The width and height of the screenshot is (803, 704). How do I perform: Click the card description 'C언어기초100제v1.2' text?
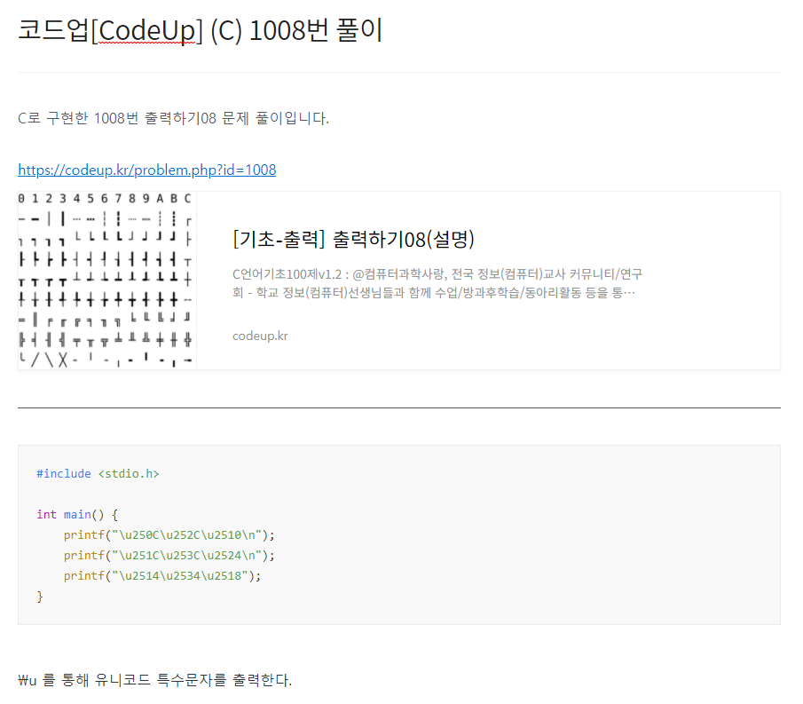point(437,283)
